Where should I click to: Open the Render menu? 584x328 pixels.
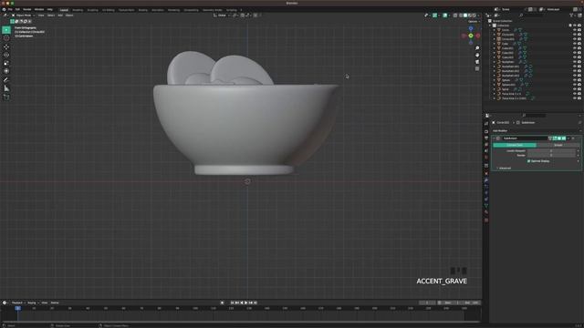click(27, 9)
